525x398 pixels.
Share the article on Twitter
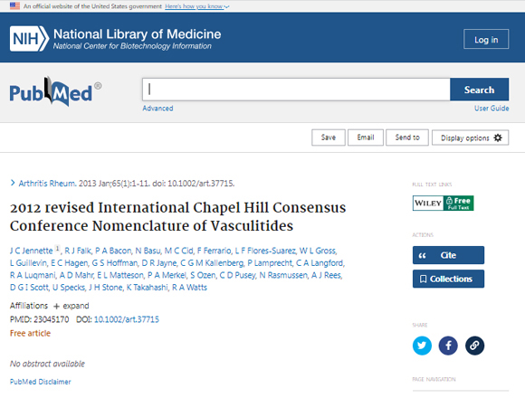(422, 346)
